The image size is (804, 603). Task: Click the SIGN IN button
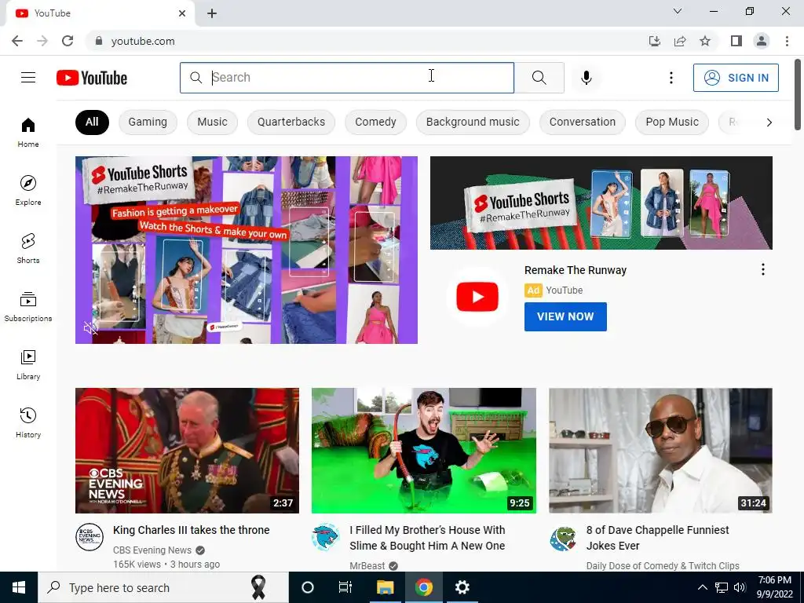click(736, 78)
